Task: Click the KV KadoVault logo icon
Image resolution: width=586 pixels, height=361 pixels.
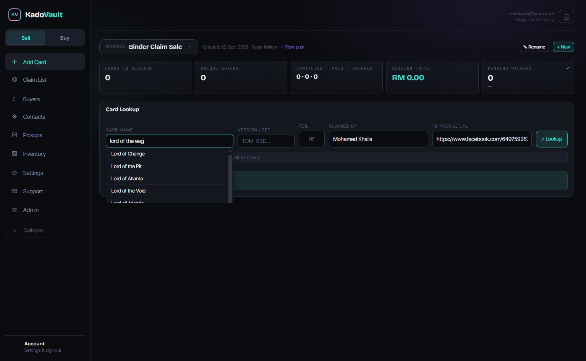Action: click(15, 15)
